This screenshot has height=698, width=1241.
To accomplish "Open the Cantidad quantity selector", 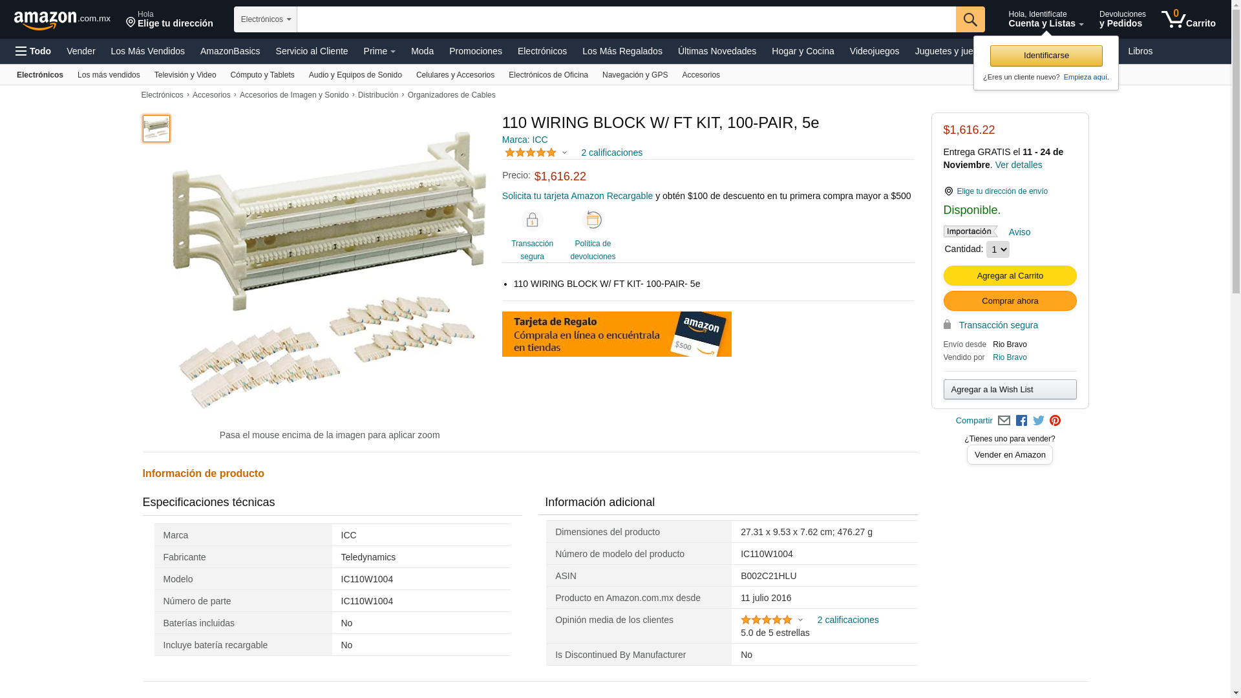I will pos(997,249).
